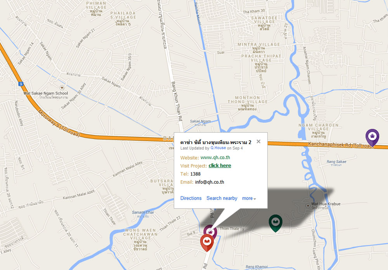
Task: Click the info@qh.co.th email address
Action: [x=210, y=182]
